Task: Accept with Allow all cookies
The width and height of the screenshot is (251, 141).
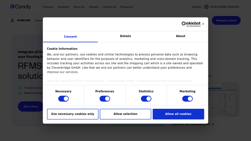Action: click(x=178, y=114)
